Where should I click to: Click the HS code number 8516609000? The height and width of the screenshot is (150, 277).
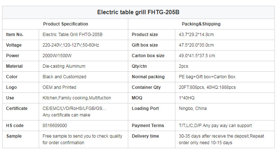tap(54, 126)
